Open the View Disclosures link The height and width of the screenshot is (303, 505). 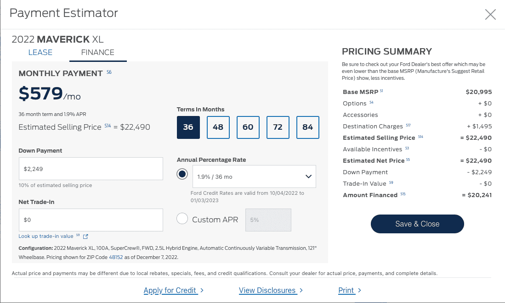coord(267,290)
